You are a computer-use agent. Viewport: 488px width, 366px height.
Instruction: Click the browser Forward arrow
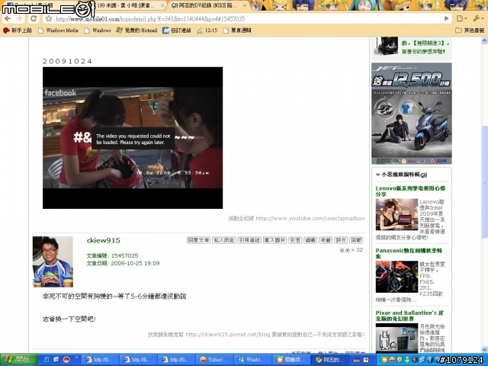pyautogui.click(x=19, y=18)
